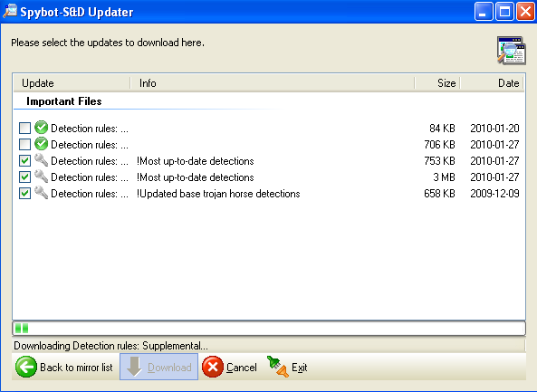The height and width of the screenshot is (392, 537).
Task: Click the Spybot title bar application icon
Action: point(10,11)
